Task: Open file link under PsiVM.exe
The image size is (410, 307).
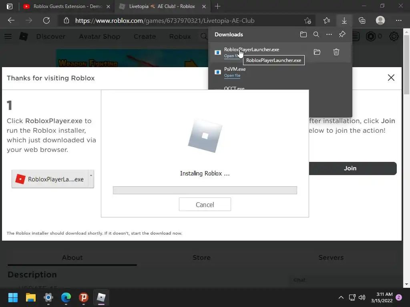Action: [232, 76]
